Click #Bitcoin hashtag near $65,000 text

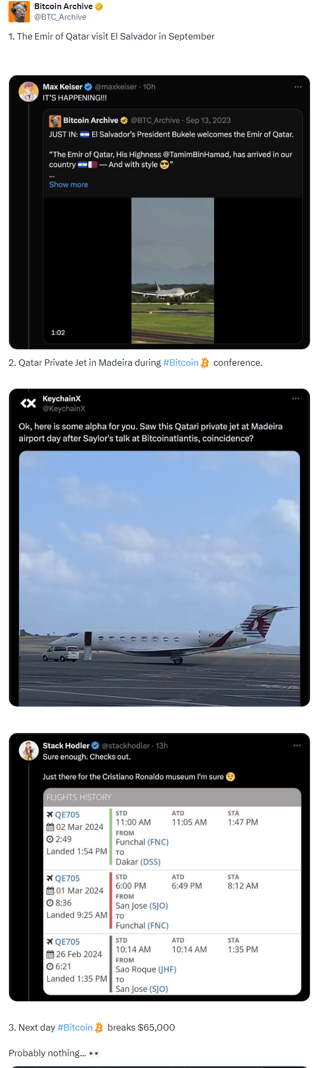[x=75, y=1027]
